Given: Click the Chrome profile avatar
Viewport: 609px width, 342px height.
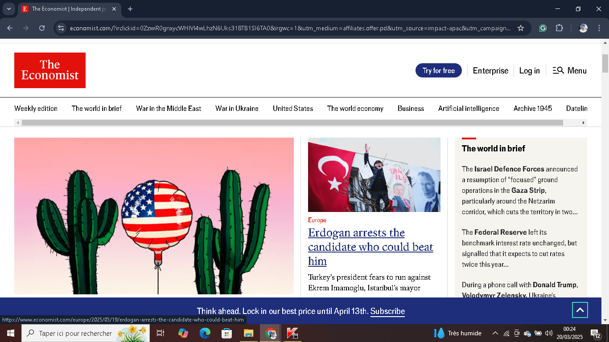Looking at the screenshot, I should click(x=583, y=28).
